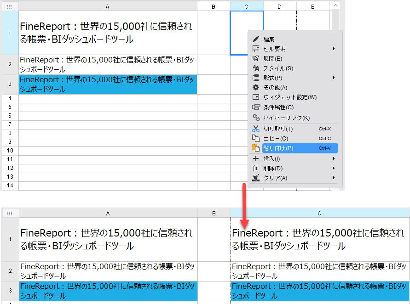Click cell A1 large text in upper sheet
The height and width of the screenshot is (304, 410).
pos(108,33)
